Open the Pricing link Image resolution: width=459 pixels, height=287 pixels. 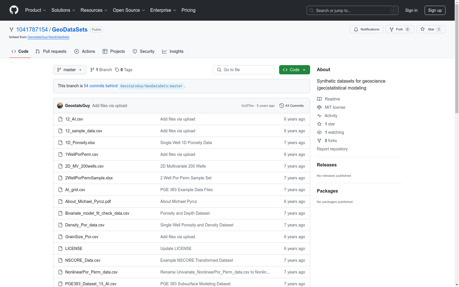pyautogui.click(x=188, y=10)
